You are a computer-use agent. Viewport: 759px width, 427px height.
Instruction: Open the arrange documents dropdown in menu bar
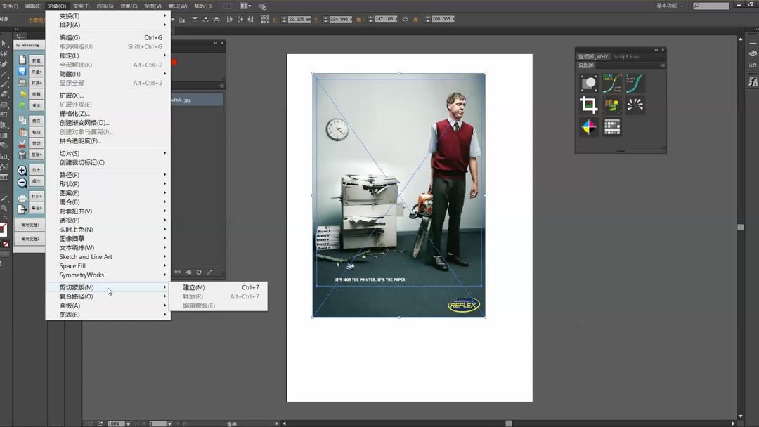(247, 6)
